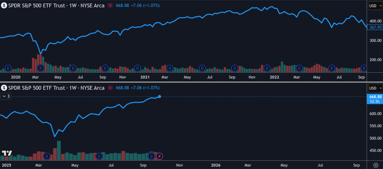Open the December 2021 dividend marker

(267, 68)
